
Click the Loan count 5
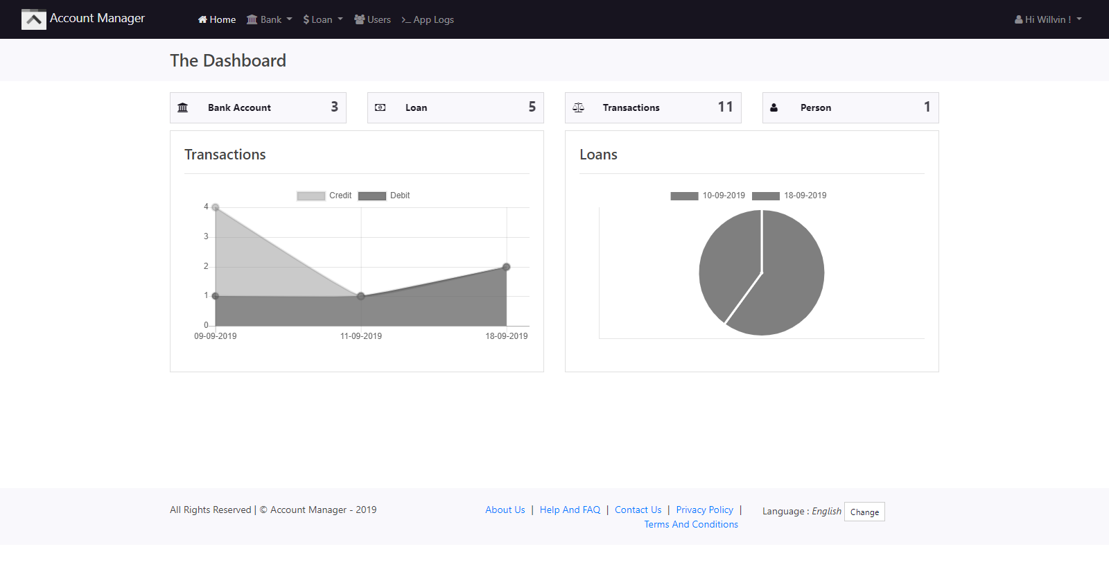click(x=532, y=107)
